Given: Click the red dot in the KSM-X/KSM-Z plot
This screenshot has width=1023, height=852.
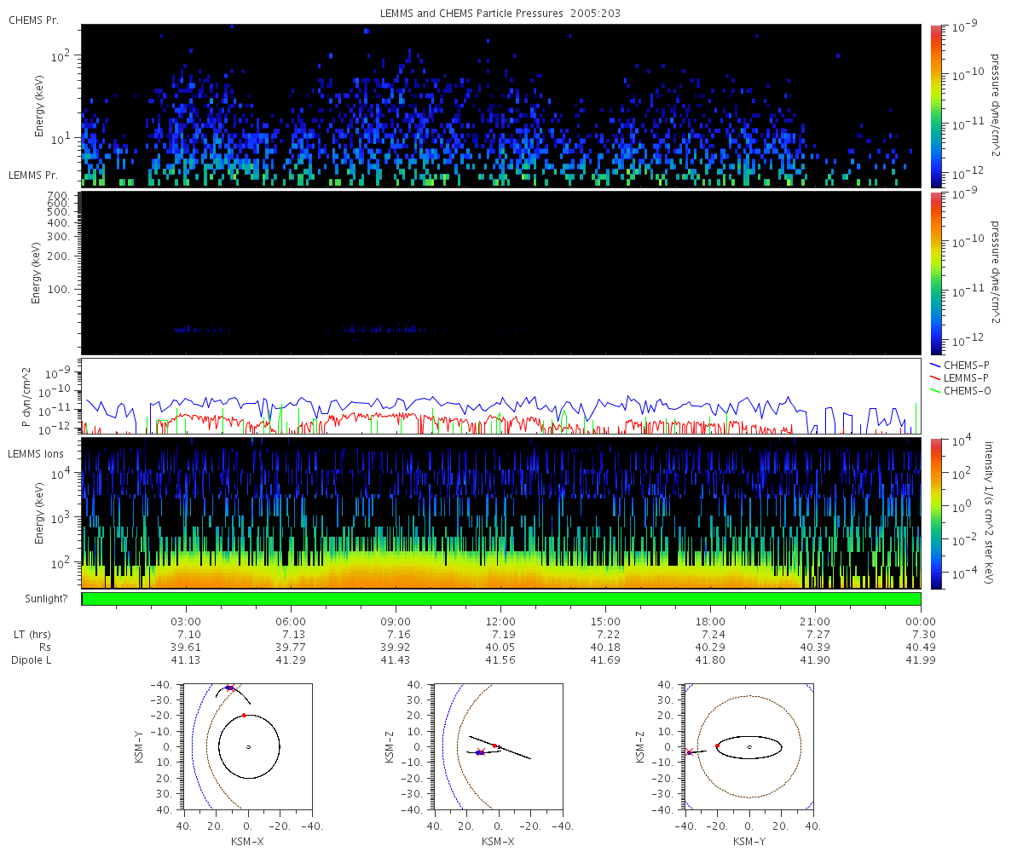Looking at the screenshot, I should pos(494,745).
